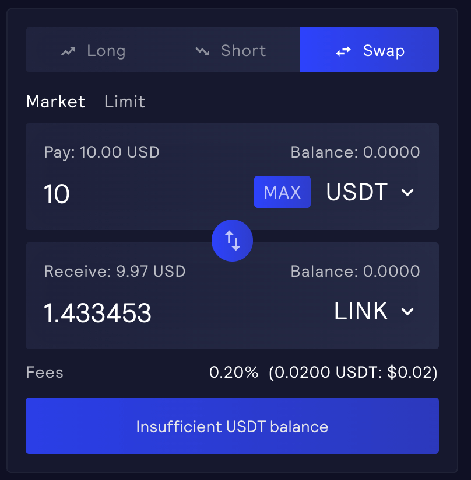The image size is (471, 480).
Task: Select the Swap tab
Action: (370, 50)
